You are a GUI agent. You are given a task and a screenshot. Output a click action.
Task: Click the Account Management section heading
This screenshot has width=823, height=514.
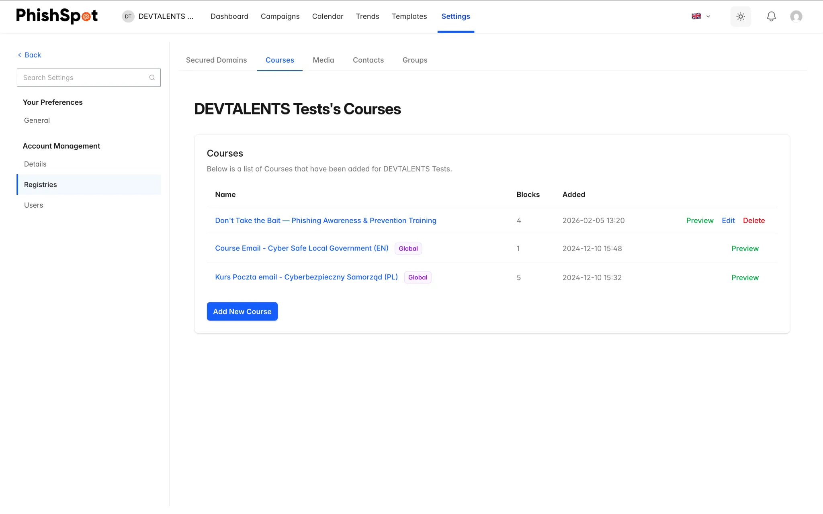tap(61, 146)
